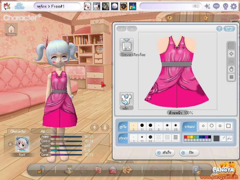This screenshot has height=180, width=240.
Task: Toggle the chat speaker megaphone icon
Action: point(196,6)
